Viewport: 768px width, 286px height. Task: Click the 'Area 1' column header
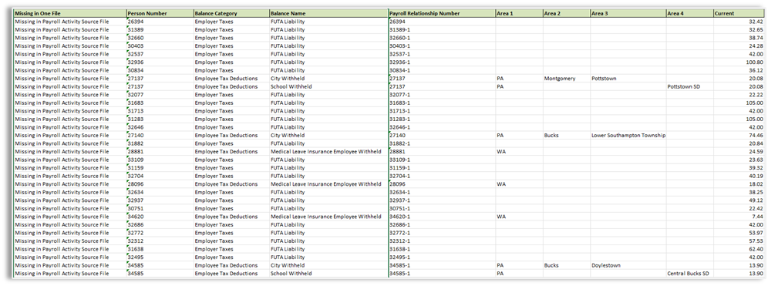519,14
